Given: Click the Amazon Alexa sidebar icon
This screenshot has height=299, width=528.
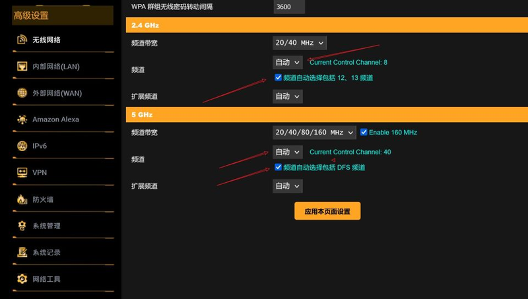Looking at the screenshot, I should click(x=22, y=119).
